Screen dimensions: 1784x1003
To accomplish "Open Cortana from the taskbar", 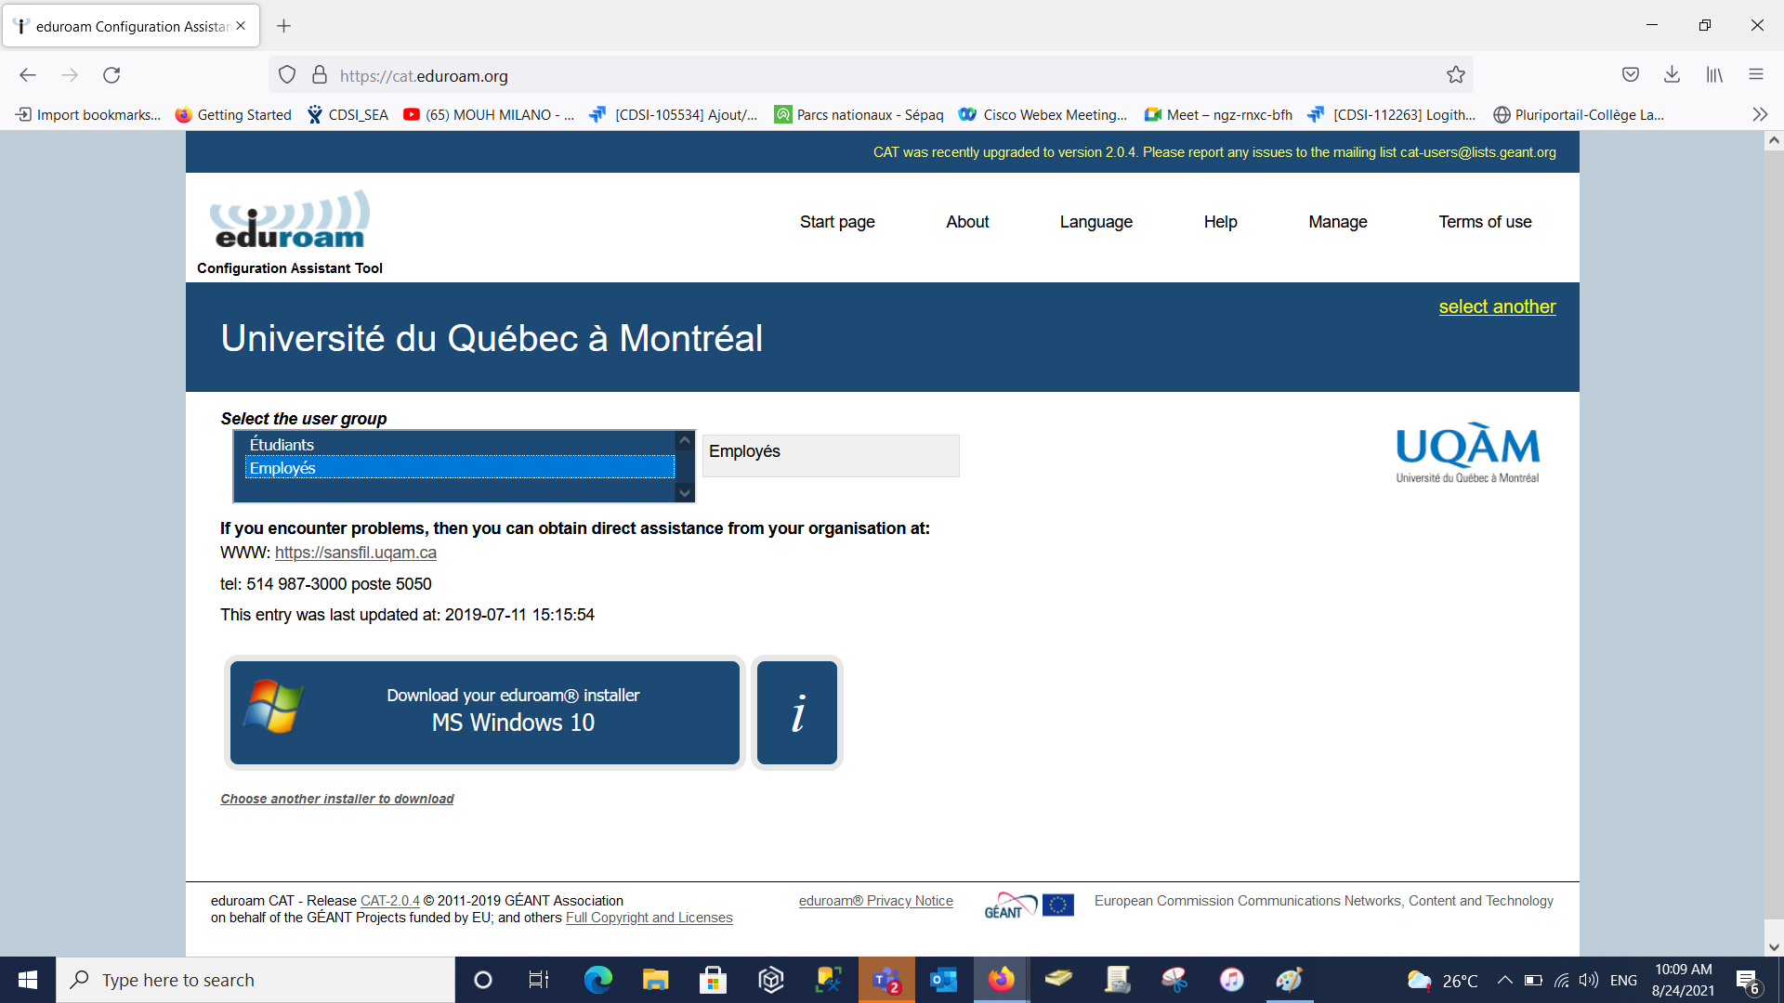I will (483, 980).
